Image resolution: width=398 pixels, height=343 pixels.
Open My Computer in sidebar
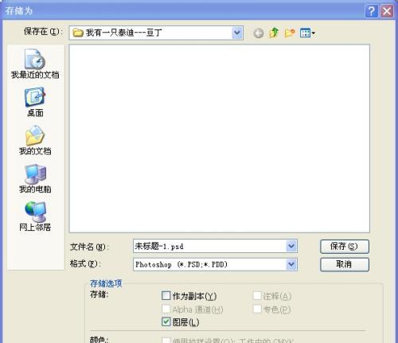35,178
